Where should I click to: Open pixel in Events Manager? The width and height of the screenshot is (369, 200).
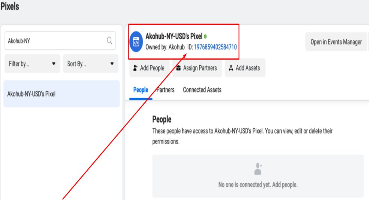click(336, 42)
